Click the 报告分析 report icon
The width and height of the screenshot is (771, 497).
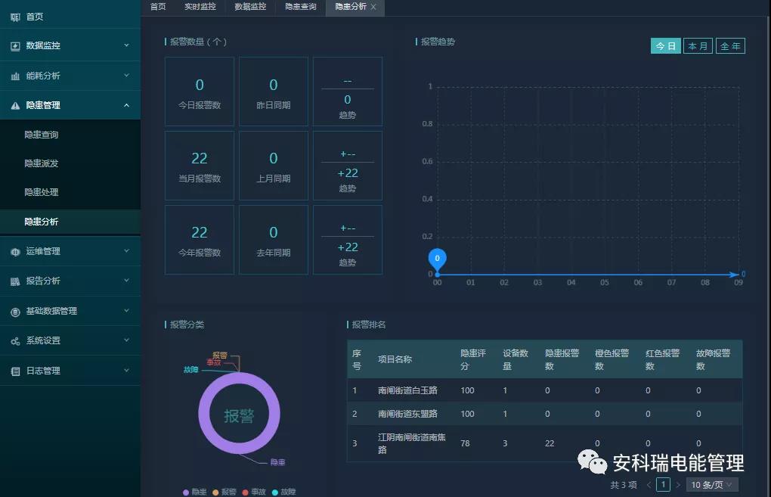coord(15,281)
